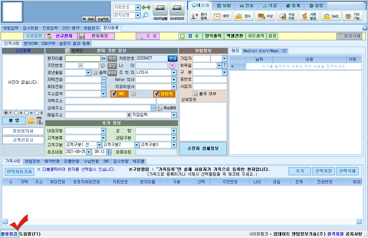Launch 타사이미지 monitor icon
Viewport: 368px width, 238px height.
pyautogui.click(x=177, y=10)
